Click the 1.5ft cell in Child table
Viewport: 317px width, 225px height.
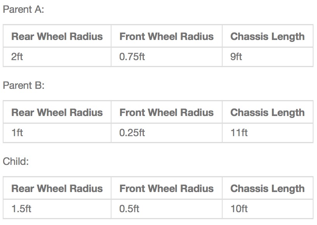tap(21, 209)
